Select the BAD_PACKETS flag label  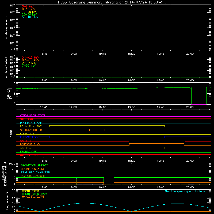pos(29,155)
